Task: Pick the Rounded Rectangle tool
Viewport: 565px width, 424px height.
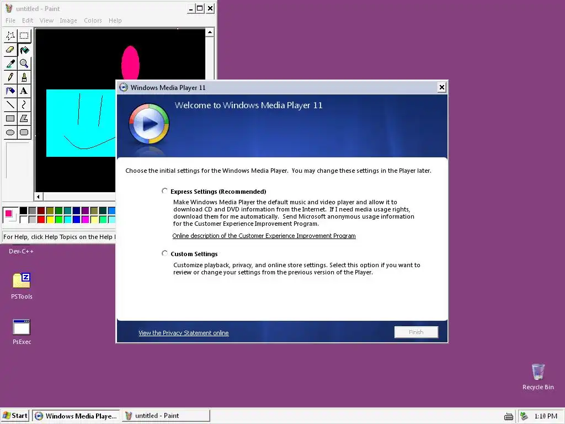Action: (24, 132)
